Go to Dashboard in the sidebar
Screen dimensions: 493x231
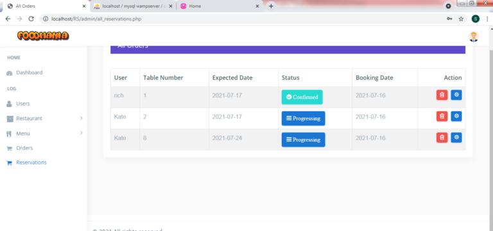[x=30, y=73]
